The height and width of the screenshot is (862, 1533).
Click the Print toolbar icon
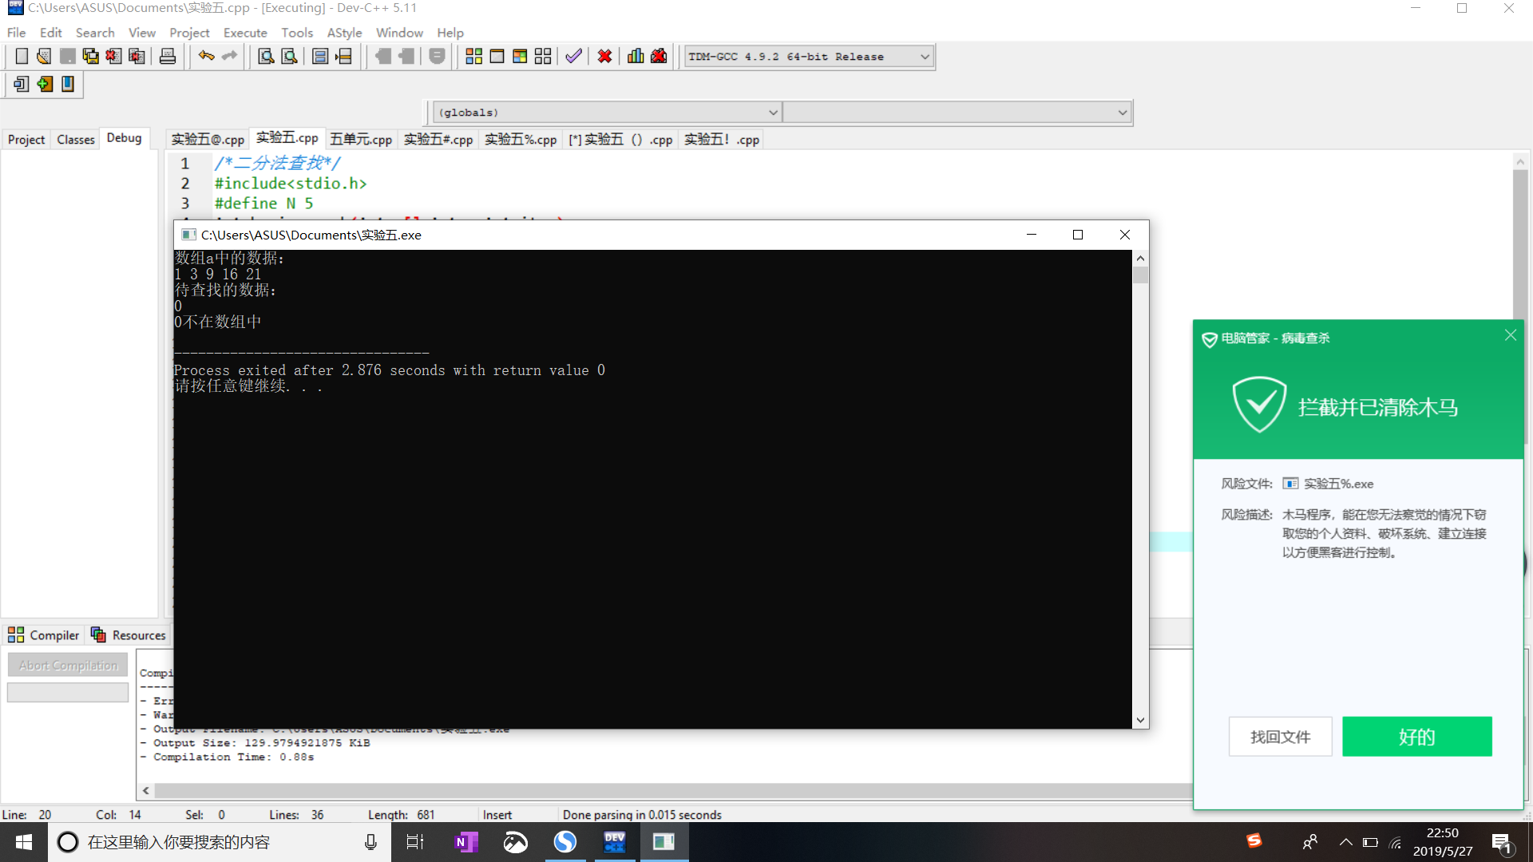[168, 56]
